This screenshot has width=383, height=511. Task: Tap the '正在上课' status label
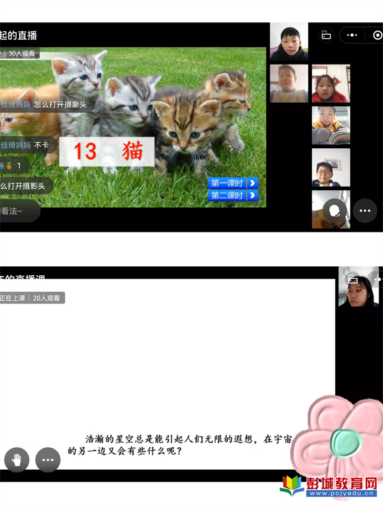point(12,298)
